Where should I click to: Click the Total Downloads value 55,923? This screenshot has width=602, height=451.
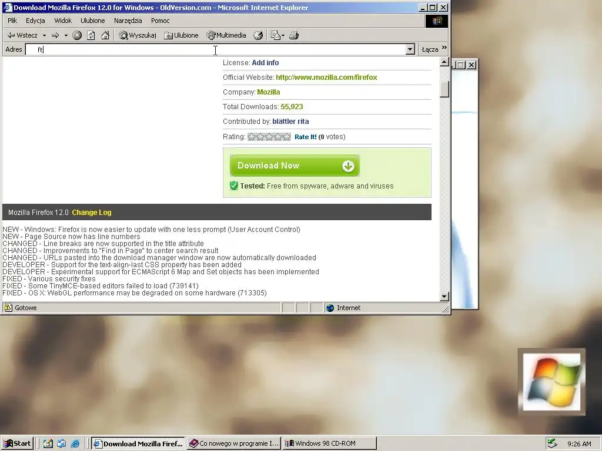(292, 107)
